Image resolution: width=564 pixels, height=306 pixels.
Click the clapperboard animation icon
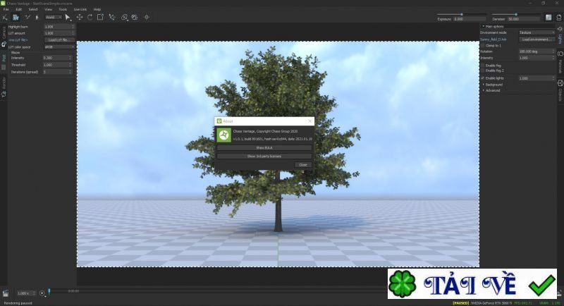6,293
